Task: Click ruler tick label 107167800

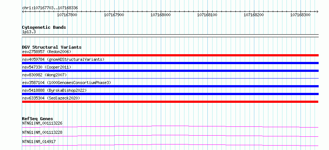Action: pos(67,15)
